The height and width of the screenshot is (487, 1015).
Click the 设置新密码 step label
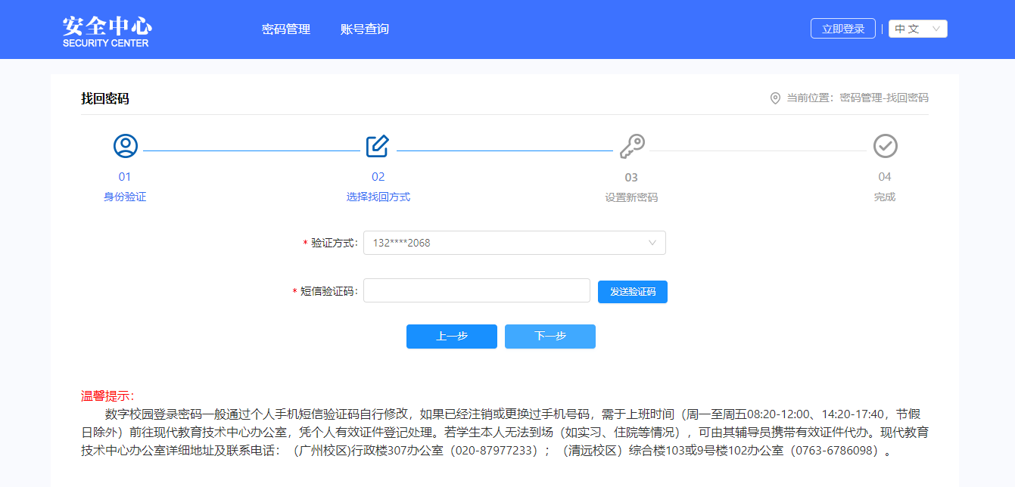click(x=631, y=197)
